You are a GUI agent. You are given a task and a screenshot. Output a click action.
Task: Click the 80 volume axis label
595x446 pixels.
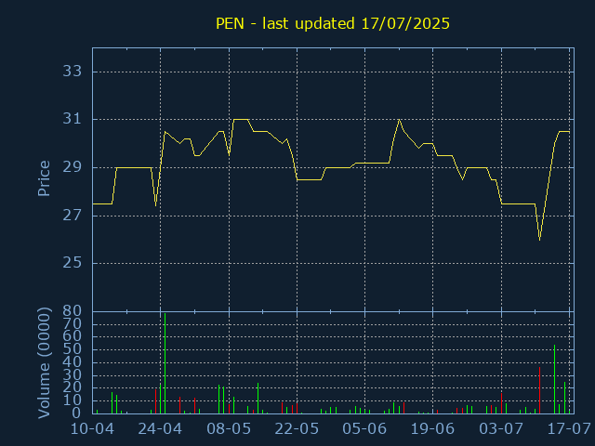click(73, 311)
